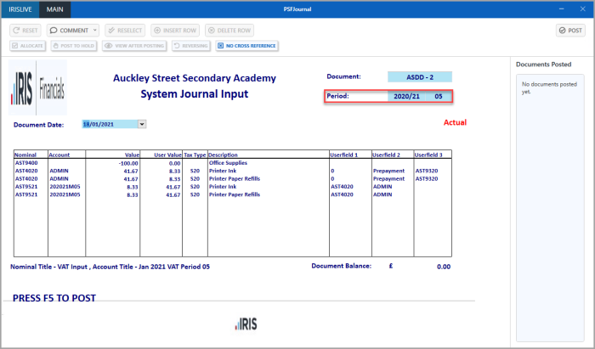
Task: Click the Period number 05 field
Action: click(439, 96)
